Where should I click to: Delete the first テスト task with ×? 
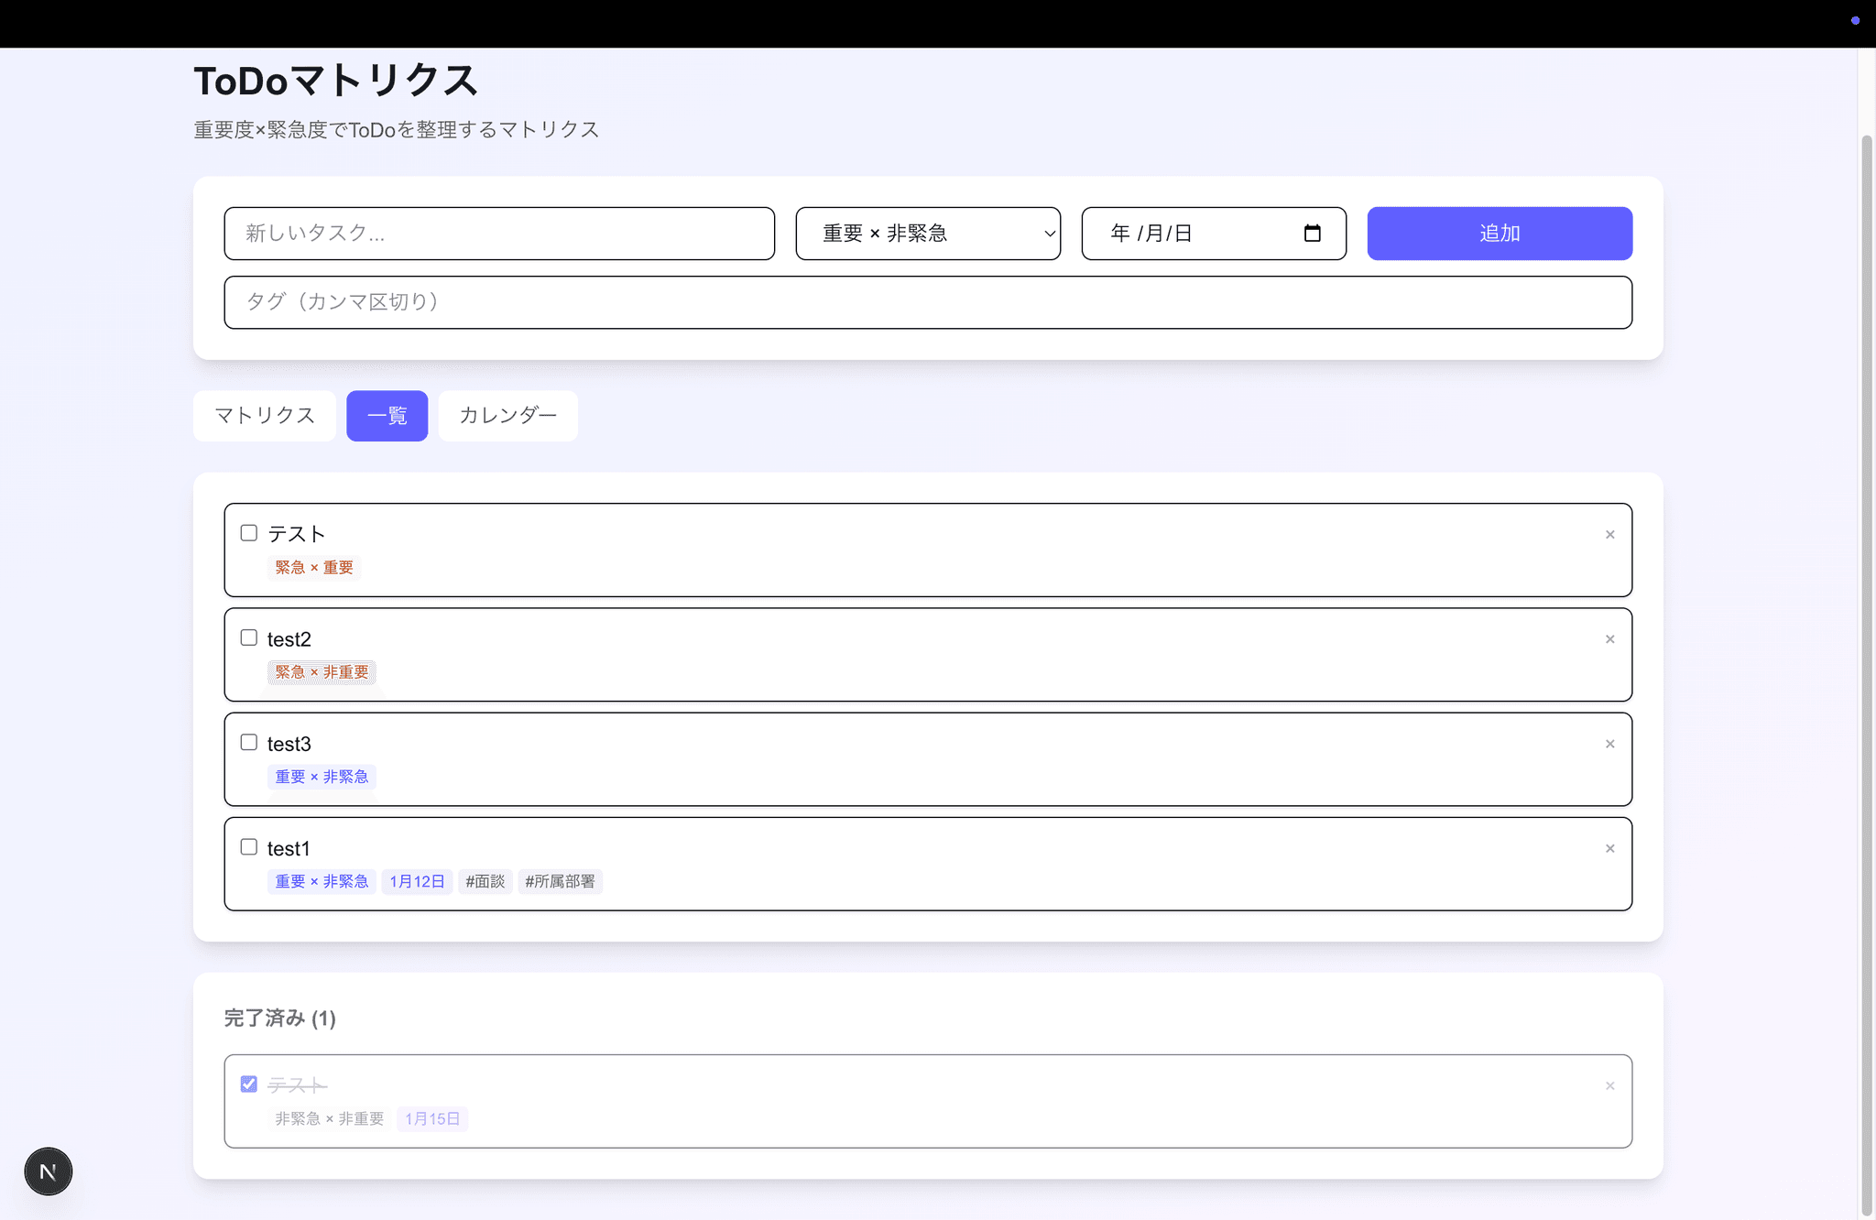click(1609, 535)
